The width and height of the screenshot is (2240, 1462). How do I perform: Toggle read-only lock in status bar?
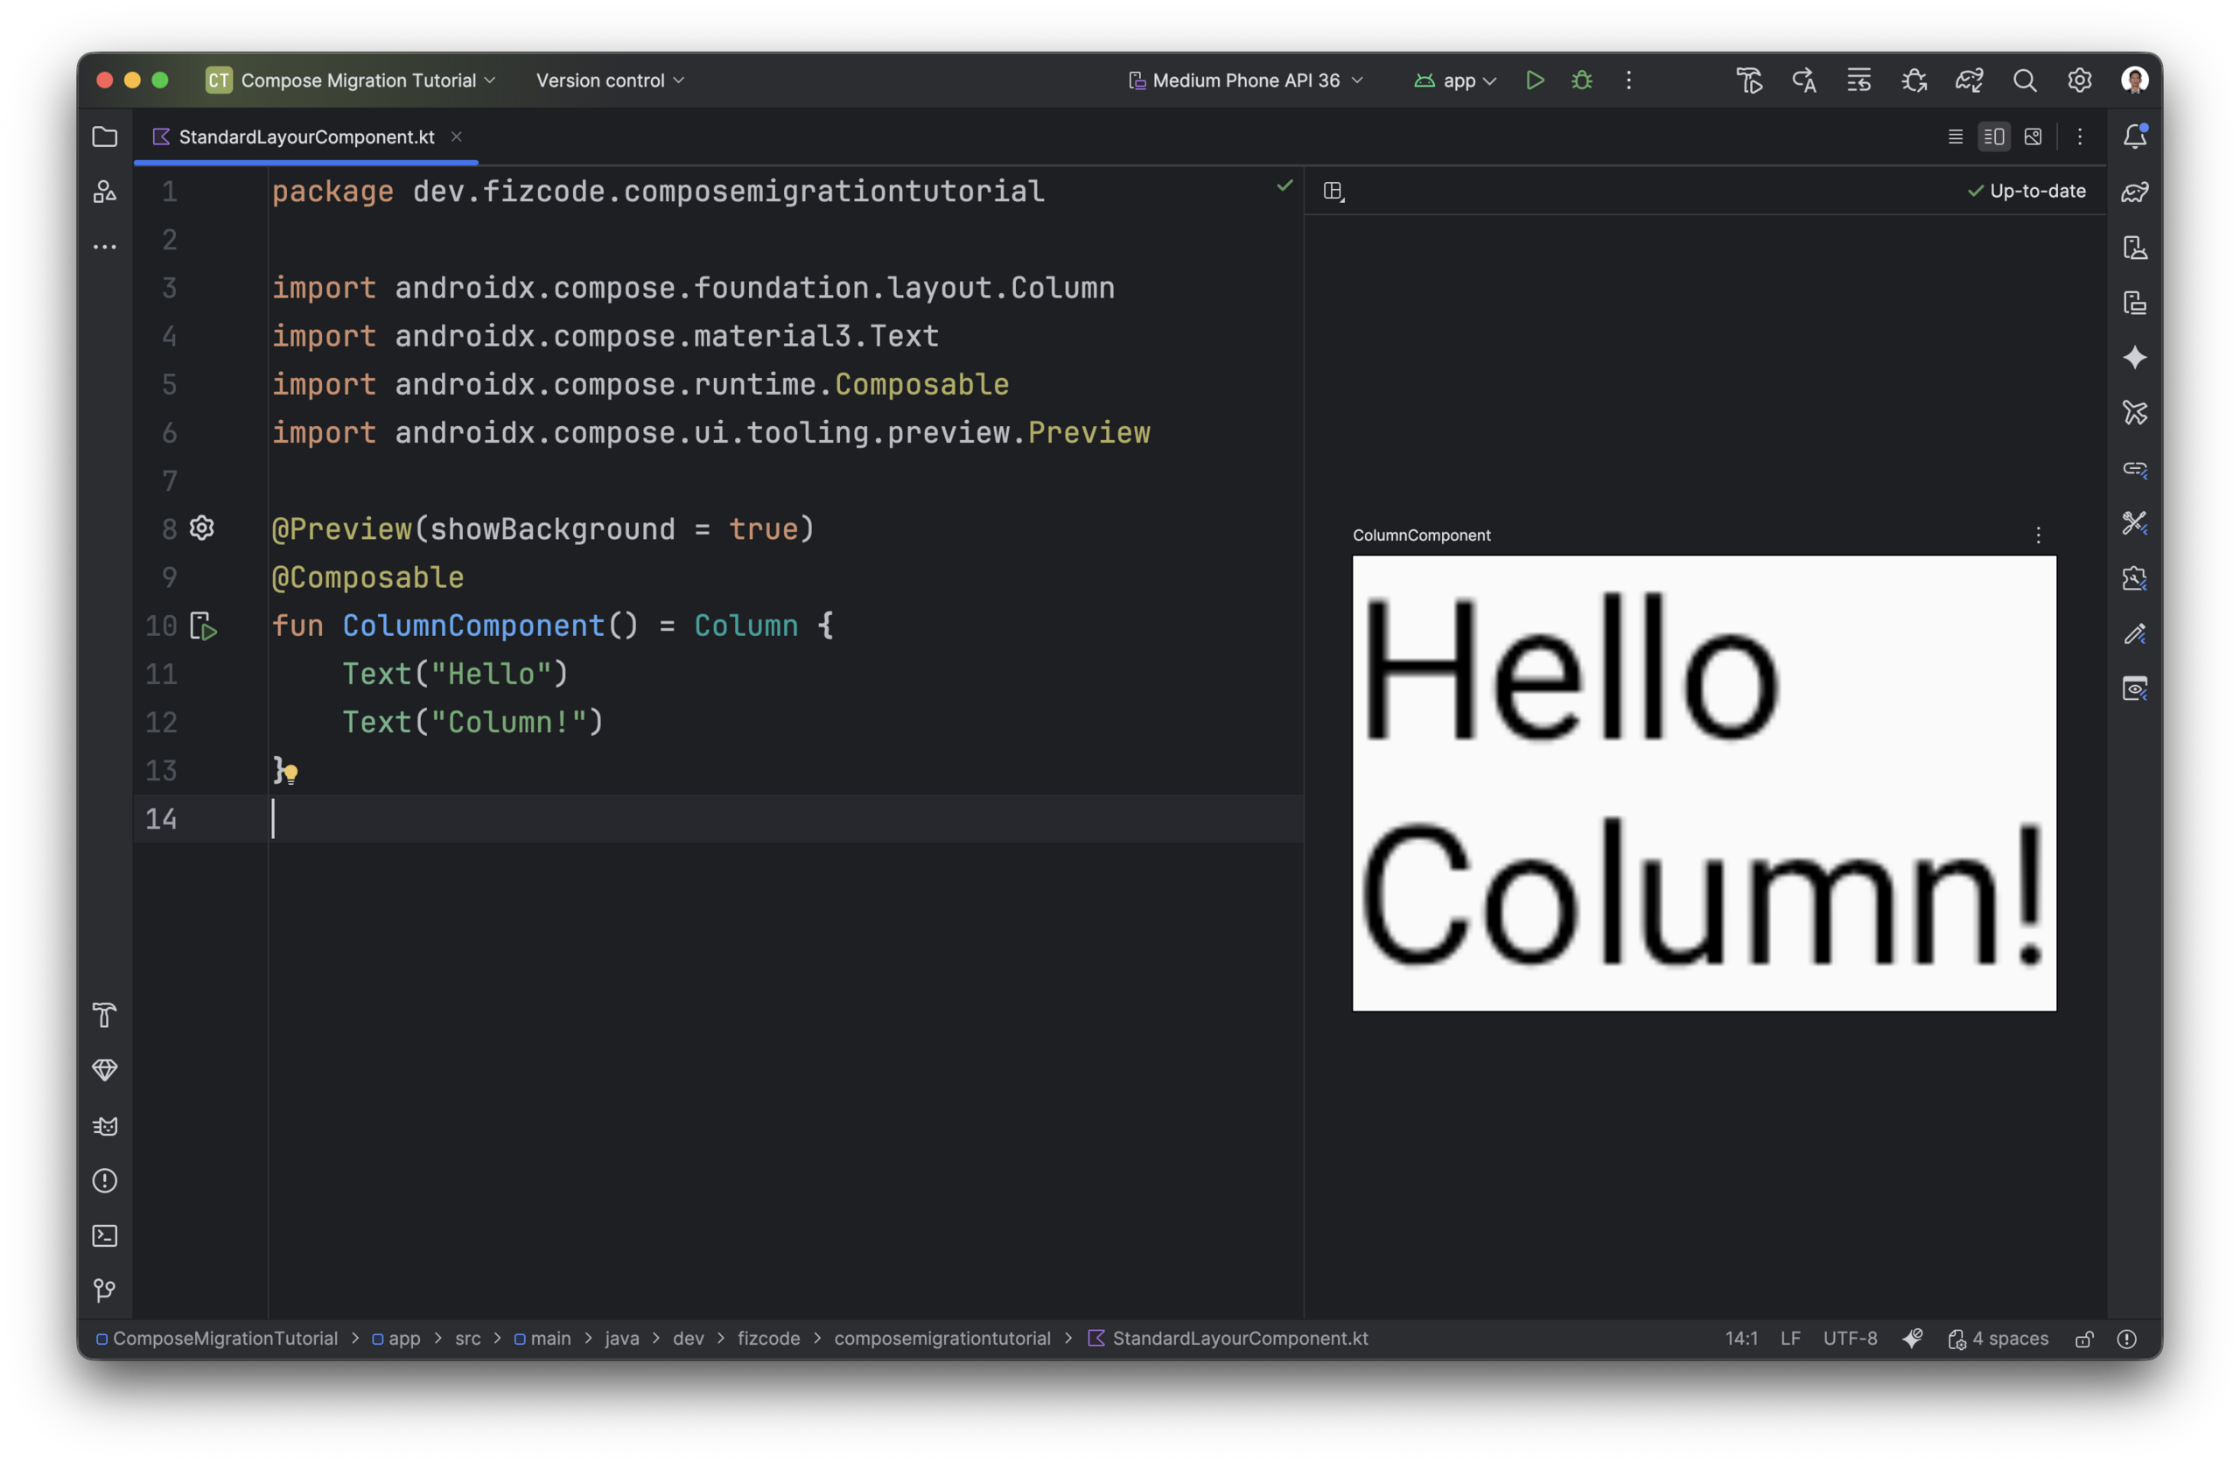pyautogui.click(x=2085, y=1339)
